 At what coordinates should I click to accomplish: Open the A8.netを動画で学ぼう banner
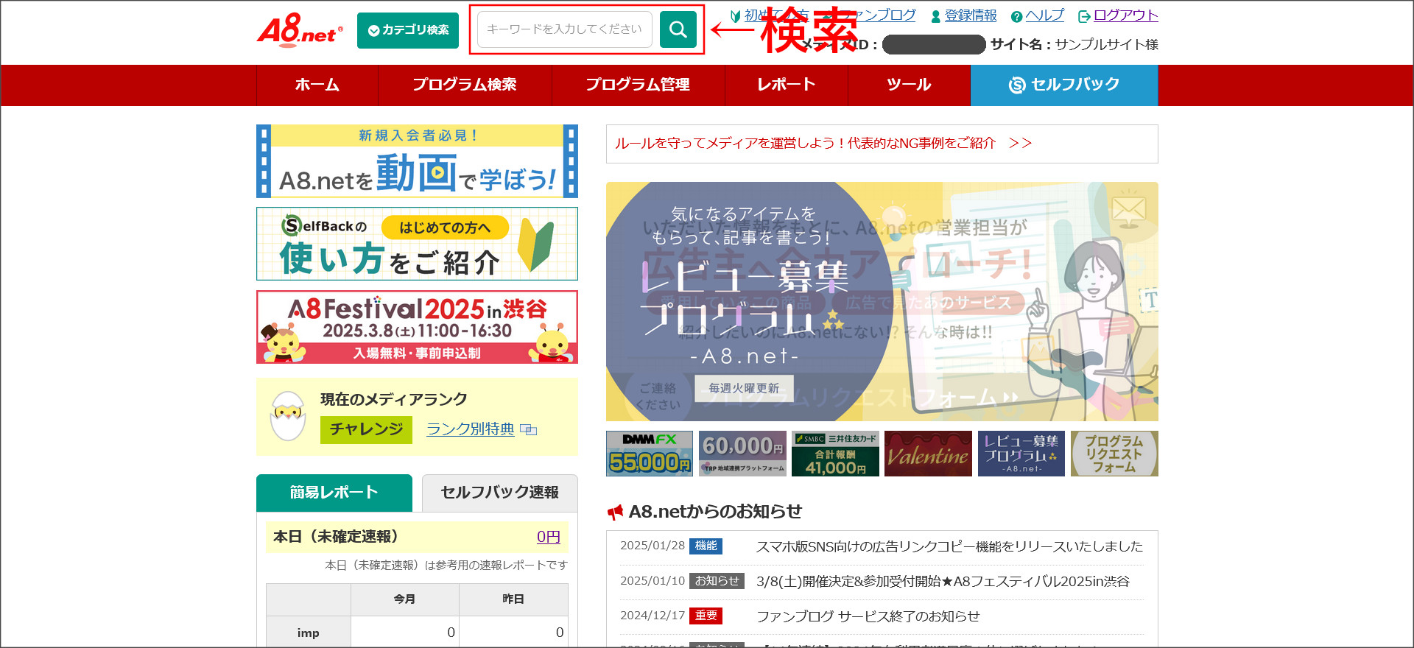point(417,161)
